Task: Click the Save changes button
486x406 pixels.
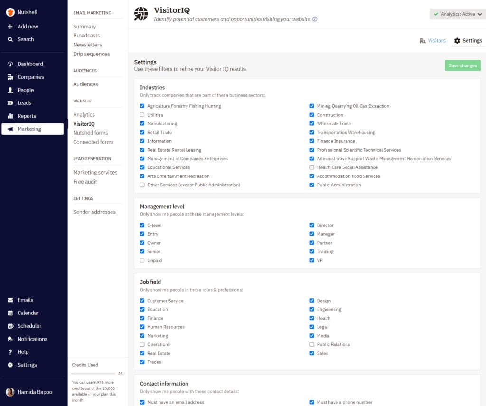Action: 462,65
